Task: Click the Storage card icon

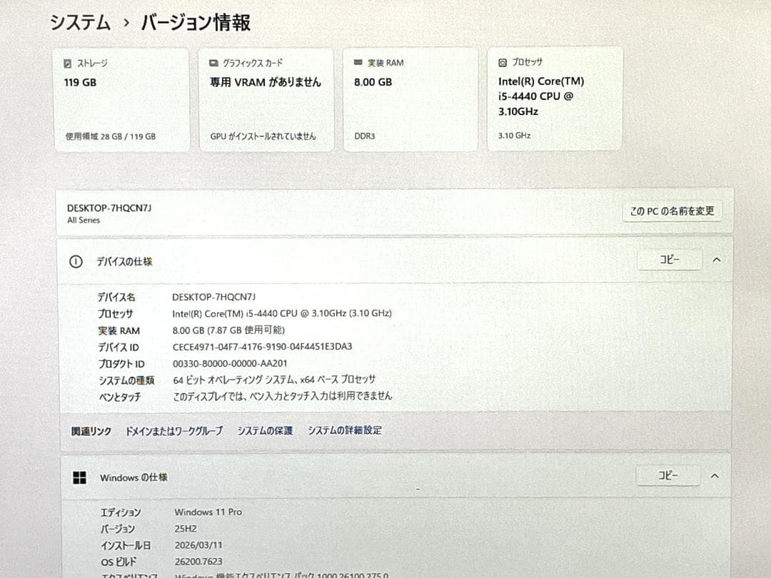Action: (67, 64)
